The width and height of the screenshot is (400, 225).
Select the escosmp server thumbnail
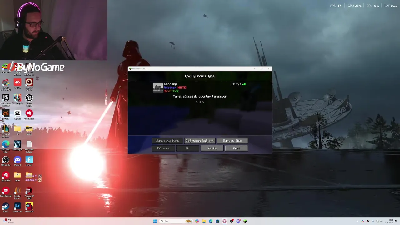coord(158,87)
